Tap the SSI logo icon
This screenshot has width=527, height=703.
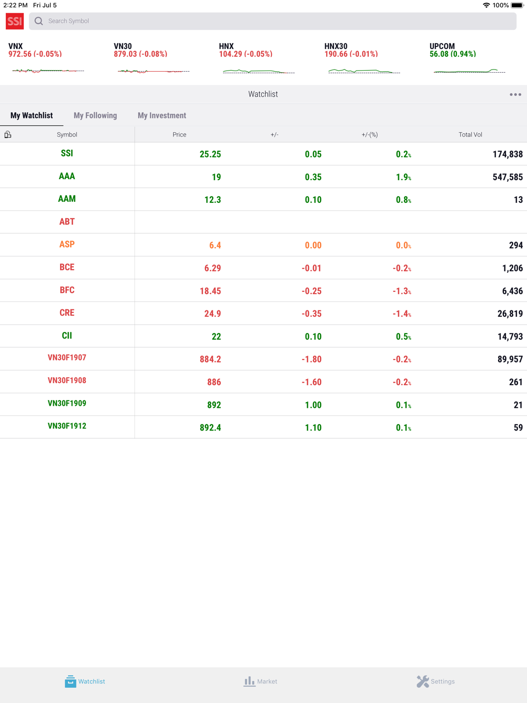point(15,21)
